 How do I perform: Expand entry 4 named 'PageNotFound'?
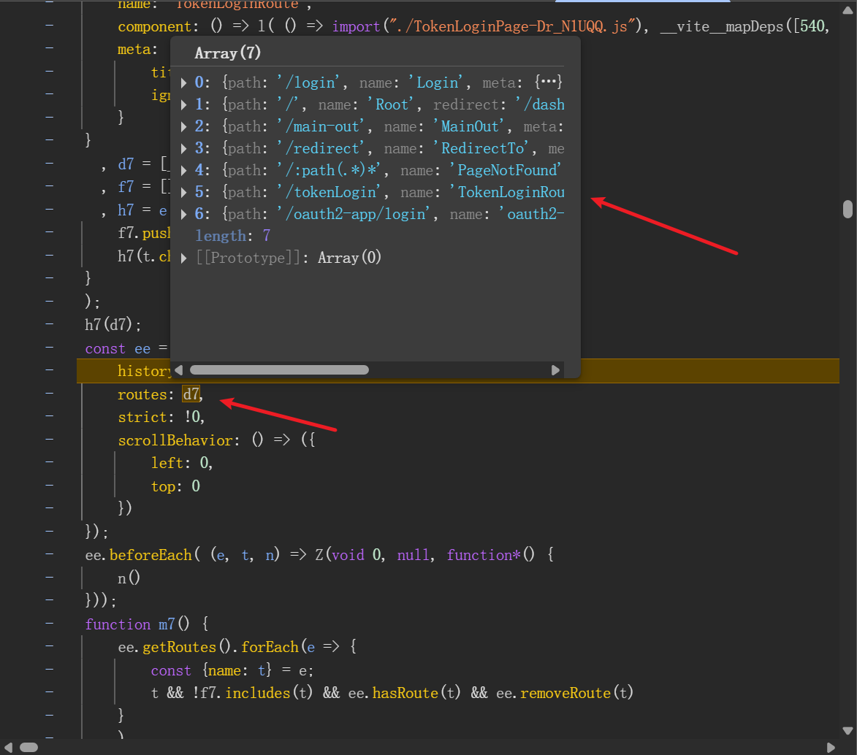pyautogui.click(x=184, y=170)
